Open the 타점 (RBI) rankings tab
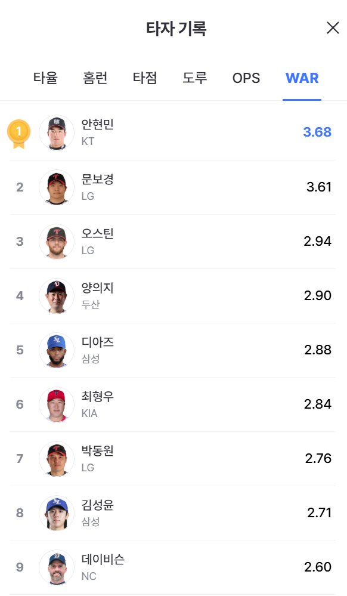This screenshot has width=347, height=596. coord(145,78)
